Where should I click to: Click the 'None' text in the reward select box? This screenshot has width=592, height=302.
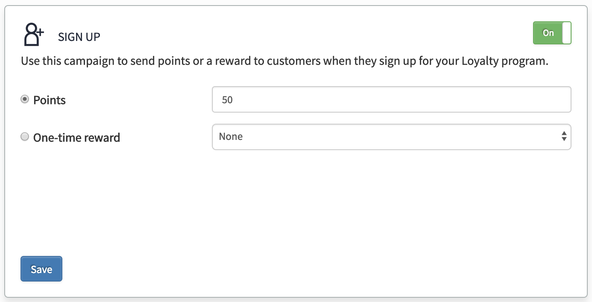231,136
